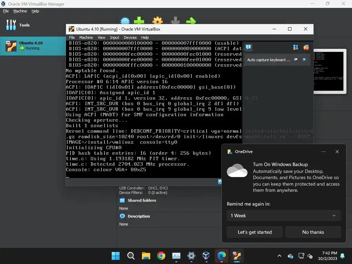Open Microsoft Edge from the taskbar
352x264 pixels.
click(222, 256)
